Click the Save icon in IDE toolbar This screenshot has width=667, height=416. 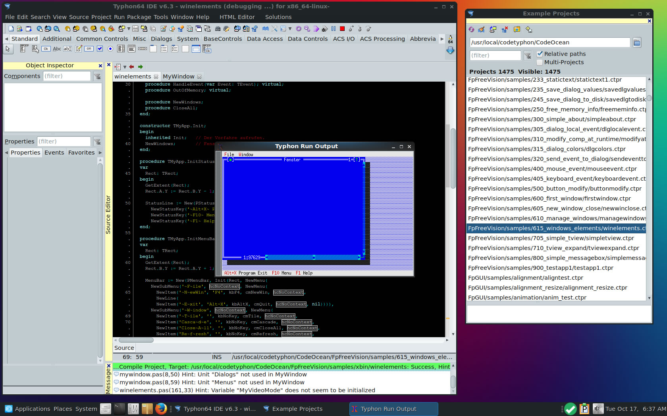[135, 29]
